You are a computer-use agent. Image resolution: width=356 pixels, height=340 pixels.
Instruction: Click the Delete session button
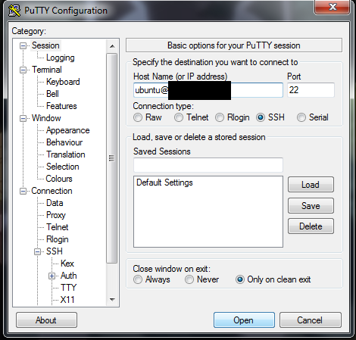311,226
